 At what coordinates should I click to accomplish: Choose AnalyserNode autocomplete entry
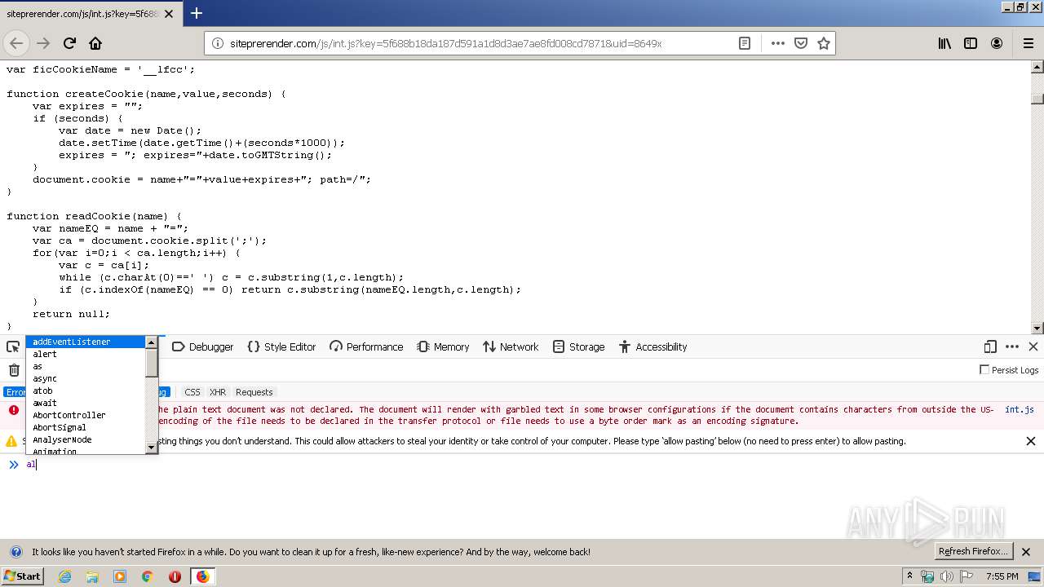point(86,439)
